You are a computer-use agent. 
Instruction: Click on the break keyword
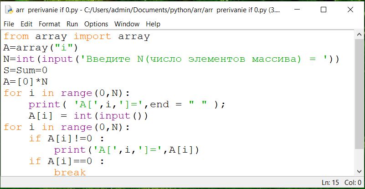coord(70,172)
